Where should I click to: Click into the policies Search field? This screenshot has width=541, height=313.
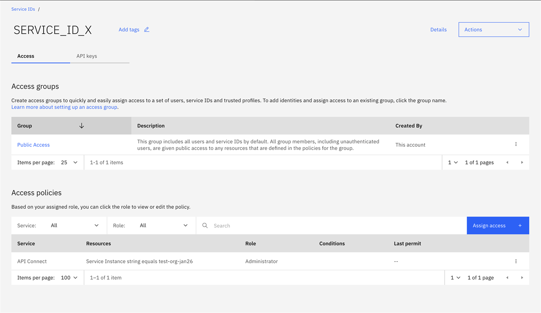pos(331,226)
